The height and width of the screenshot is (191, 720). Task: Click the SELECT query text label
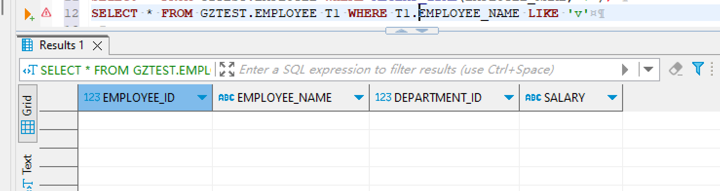click(x=126, y=71)
